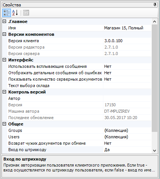The height and width of the screenshot is (179, 160).
Task: Switch to Categorized view icon
Action: (6, 13)
